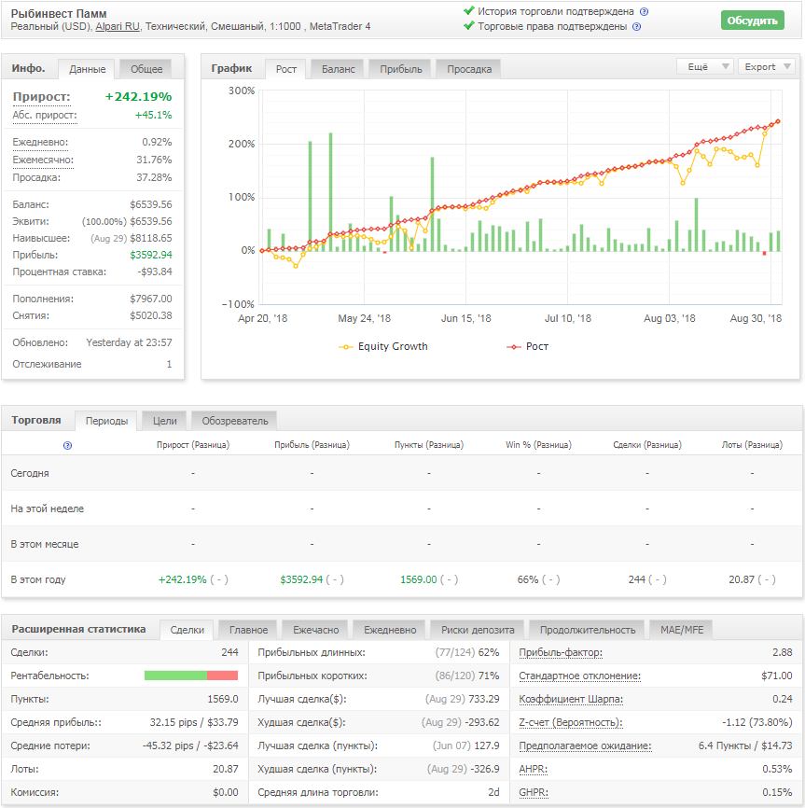
Task: Open the Ещё dropdown above the chart
Action: 705,66
